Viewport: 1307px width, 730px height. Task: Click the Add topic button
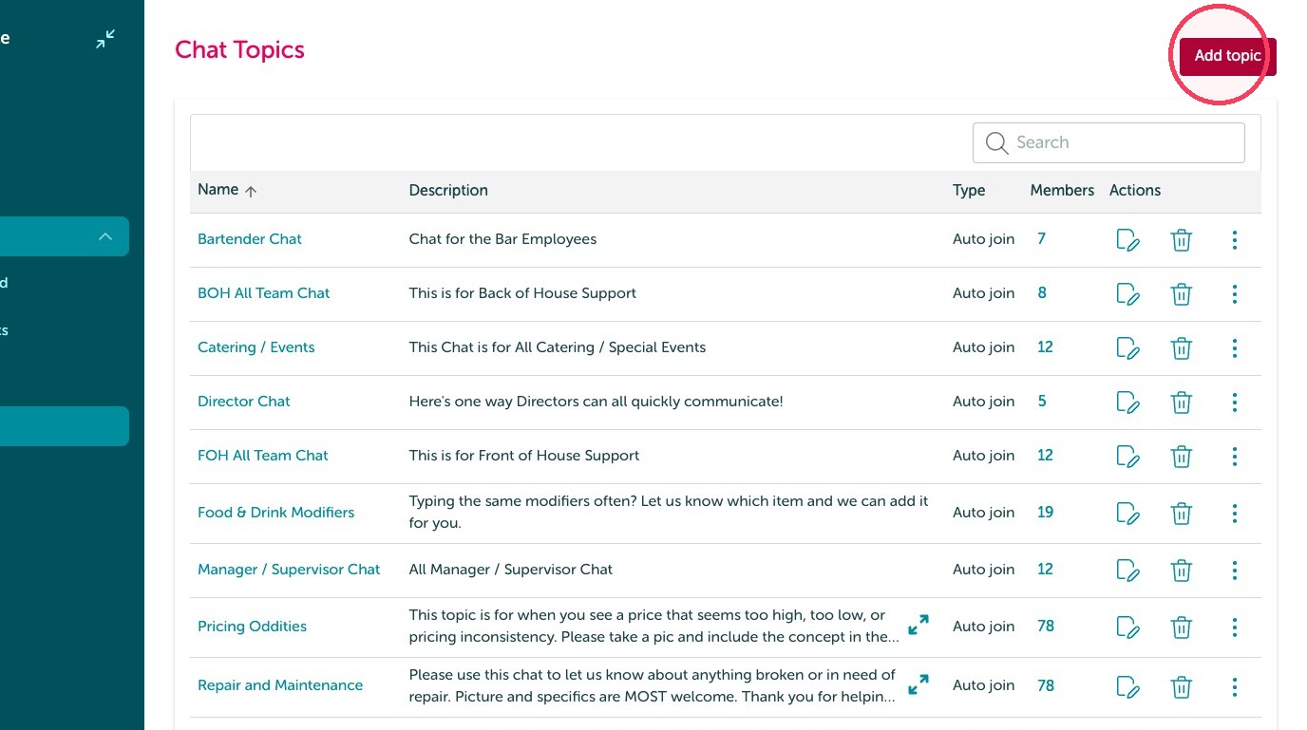(1227, 56)
